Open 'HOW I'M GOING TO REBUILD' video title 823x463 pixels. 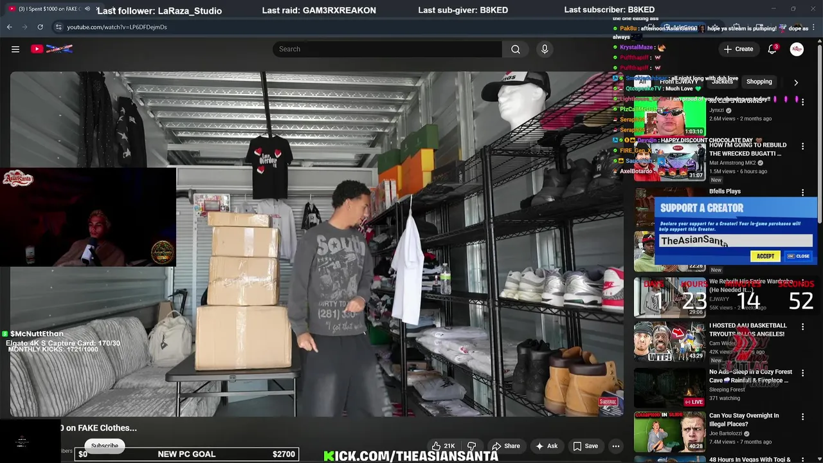pyautogui.click(x=748, y=149)
